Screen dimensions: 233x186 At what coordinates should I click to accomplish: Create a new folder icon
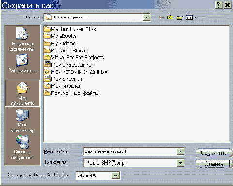click(x=180, y=17)
